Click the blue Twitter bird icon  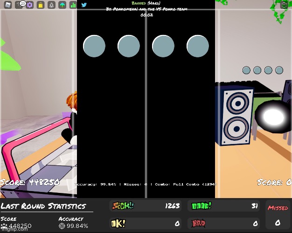[x=84, y=5]
